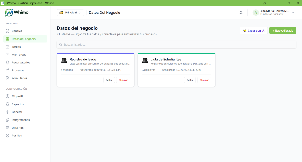Click 'Actualizado 8/7/2026, 2:19:12 p. m.' text
302x162 pixels.
pos(182,70)
